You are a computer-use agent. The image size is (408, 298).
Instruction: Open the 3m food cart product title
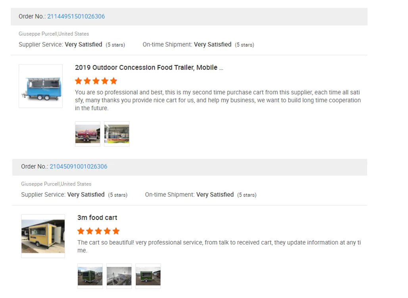(97, 218)
